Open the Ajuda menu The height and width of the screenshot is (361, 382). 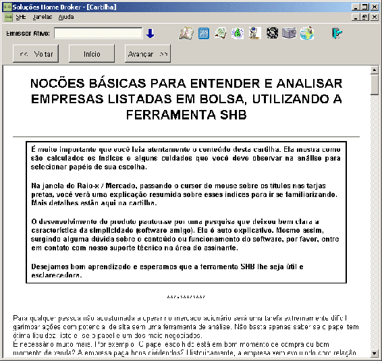click(66, 17)
